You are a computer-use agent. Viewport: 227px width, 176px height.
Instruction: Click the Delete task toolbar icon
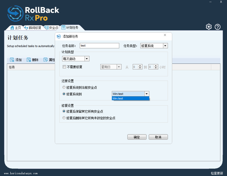pos(29,60)
